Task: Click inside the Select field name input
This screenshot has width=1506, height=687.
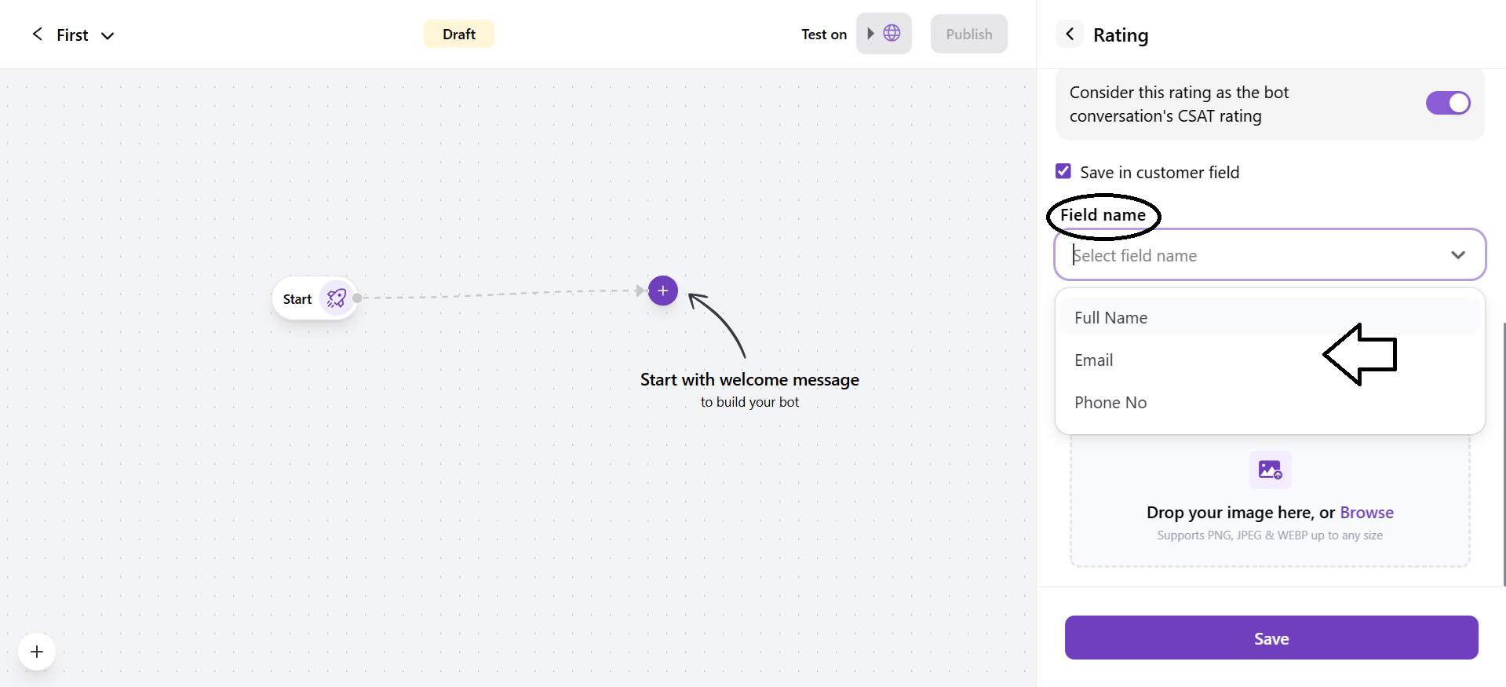Action: coord(1248,255)
